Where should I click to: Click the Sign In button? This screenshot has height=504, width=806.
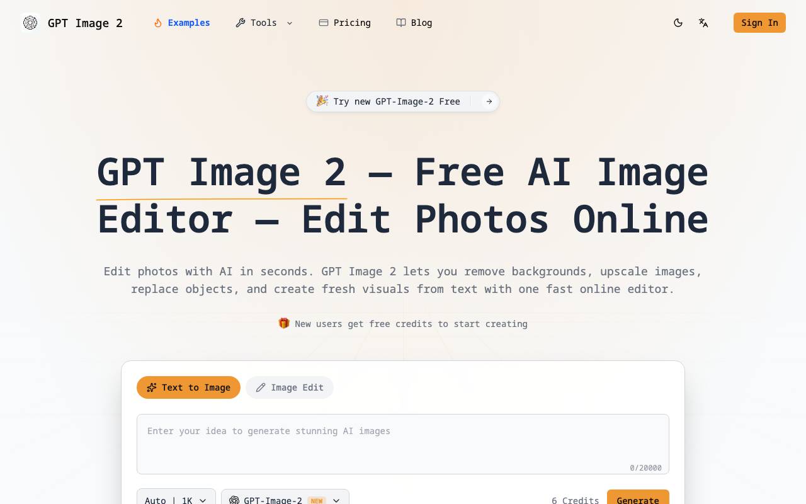[x=759, y=23]
